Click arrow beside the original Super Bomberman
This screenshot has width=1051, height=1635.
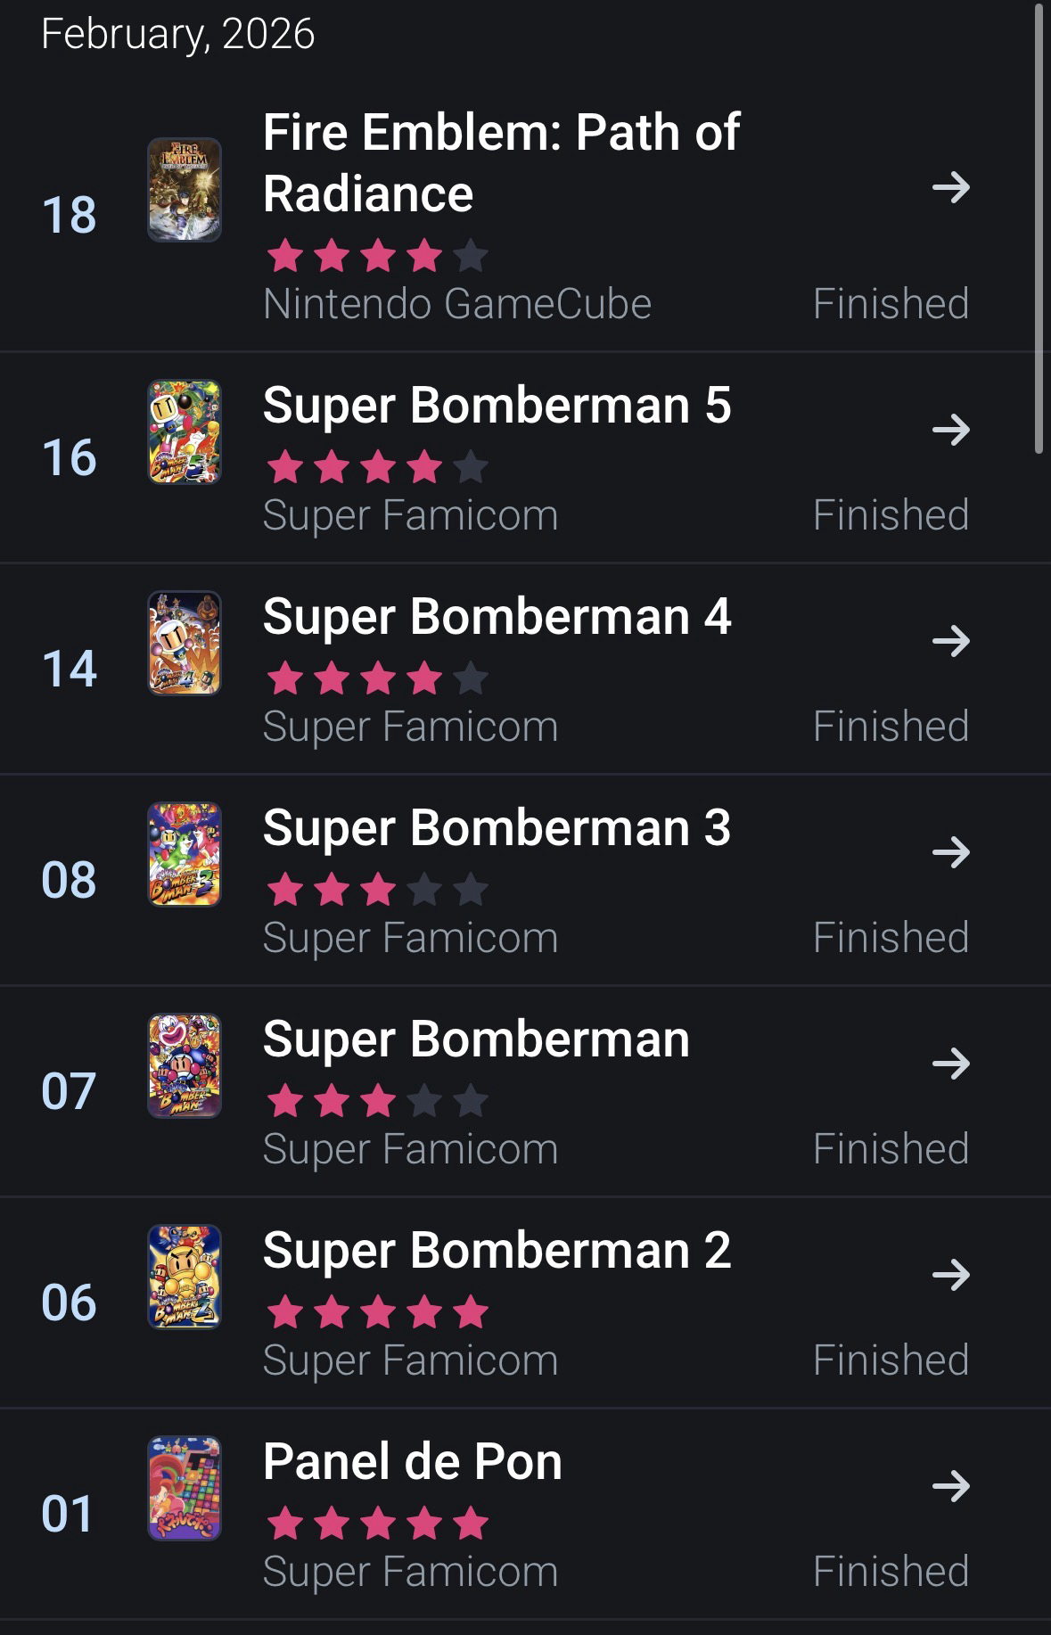[x=950, y=1064]
